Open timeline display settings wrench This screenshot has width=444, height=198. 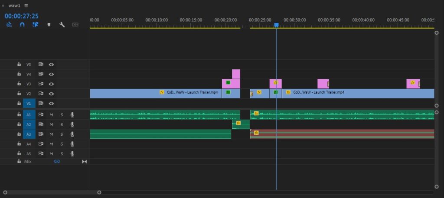pyautogui.click(x=62, y=25)
